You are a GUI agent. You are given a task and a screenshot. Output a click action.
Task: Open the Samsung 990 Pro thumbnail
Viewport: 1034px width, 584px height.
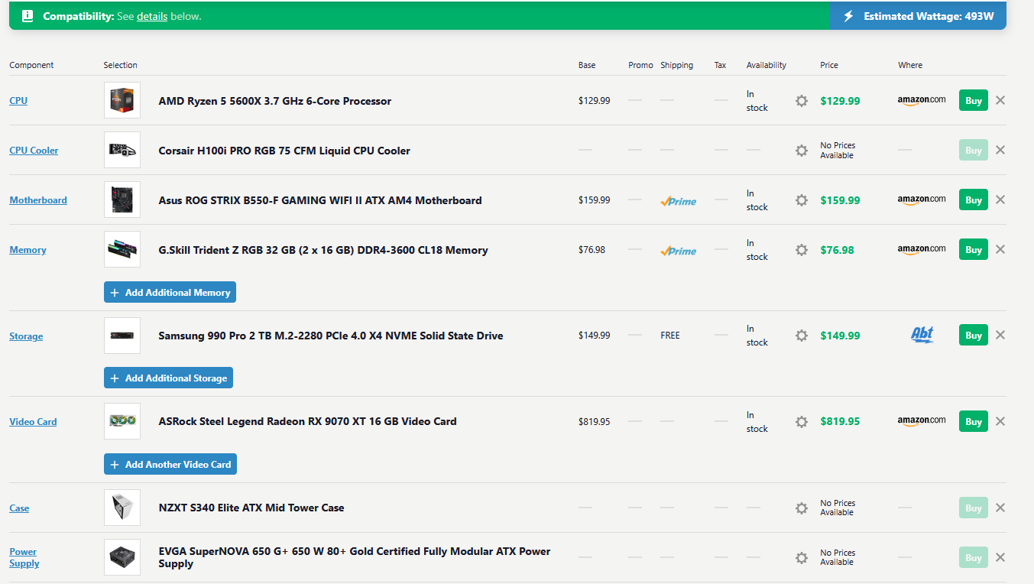pos(122,336)
